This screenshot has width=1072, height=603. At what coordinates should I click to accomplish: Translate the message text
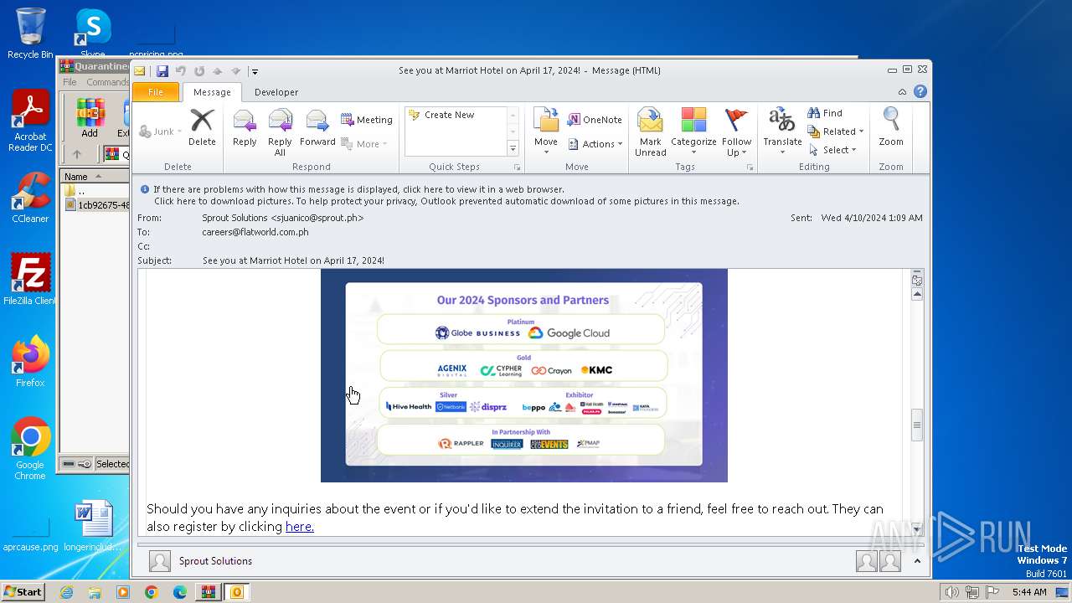(x=782, y=132)
